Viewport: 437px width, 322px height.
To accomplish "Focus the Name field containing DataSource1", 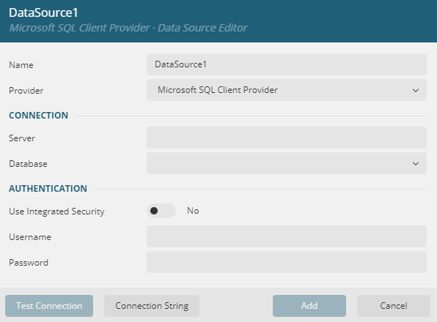I will (287, 64).
